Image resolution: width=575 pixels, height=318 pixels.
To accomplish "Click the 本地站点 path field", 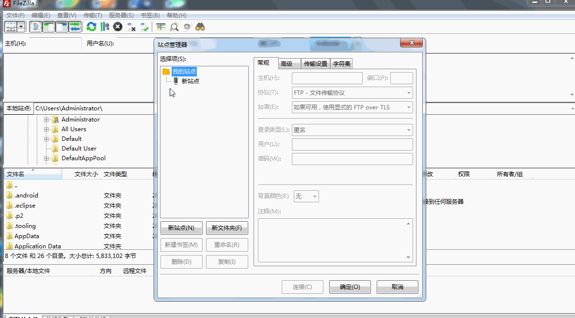I will pos(94,108).
